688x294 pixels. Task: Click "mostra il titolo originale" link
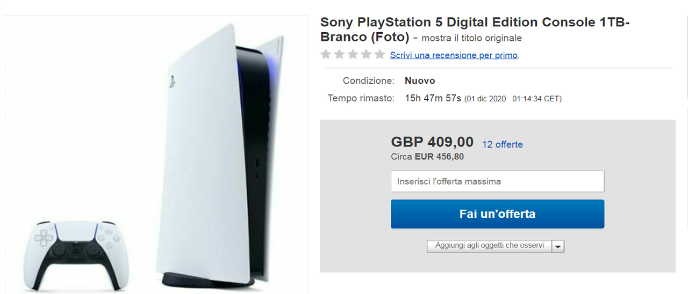coord(471,38)
